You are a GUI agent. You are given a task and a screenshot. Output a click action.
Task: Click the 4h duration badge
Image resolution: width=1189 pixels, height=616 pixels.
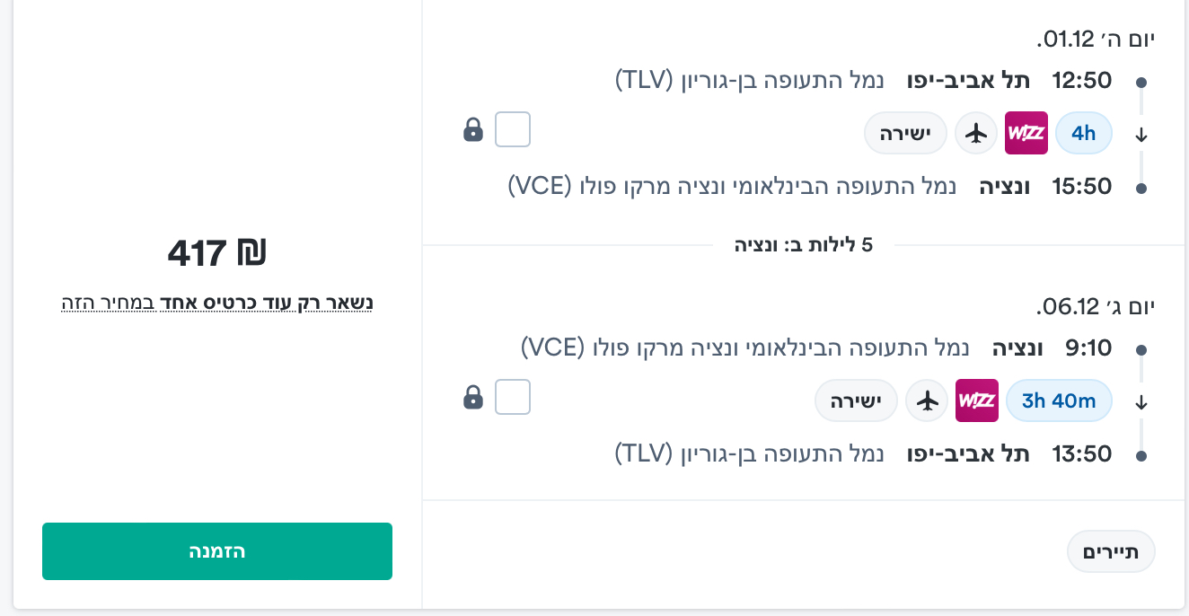(1084, 134)
